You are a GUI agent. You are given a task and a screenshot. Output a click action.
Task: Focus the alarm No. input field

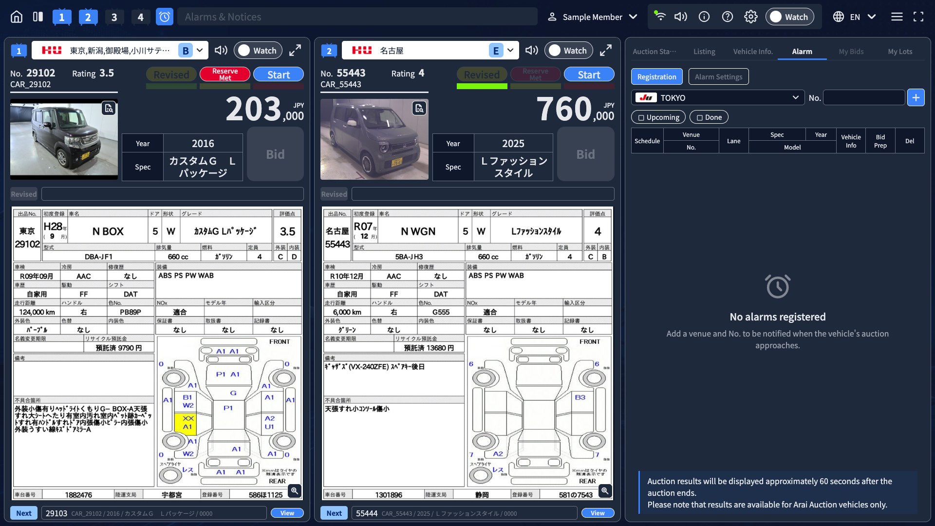click(863, 97)
